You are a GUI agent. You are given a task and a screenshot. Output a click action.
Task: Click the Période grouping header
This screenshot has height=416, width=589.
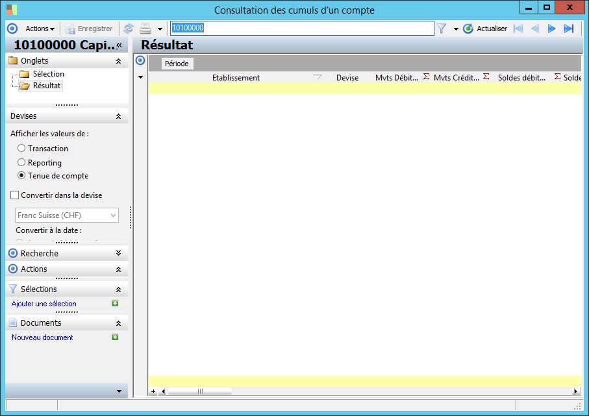177,64
